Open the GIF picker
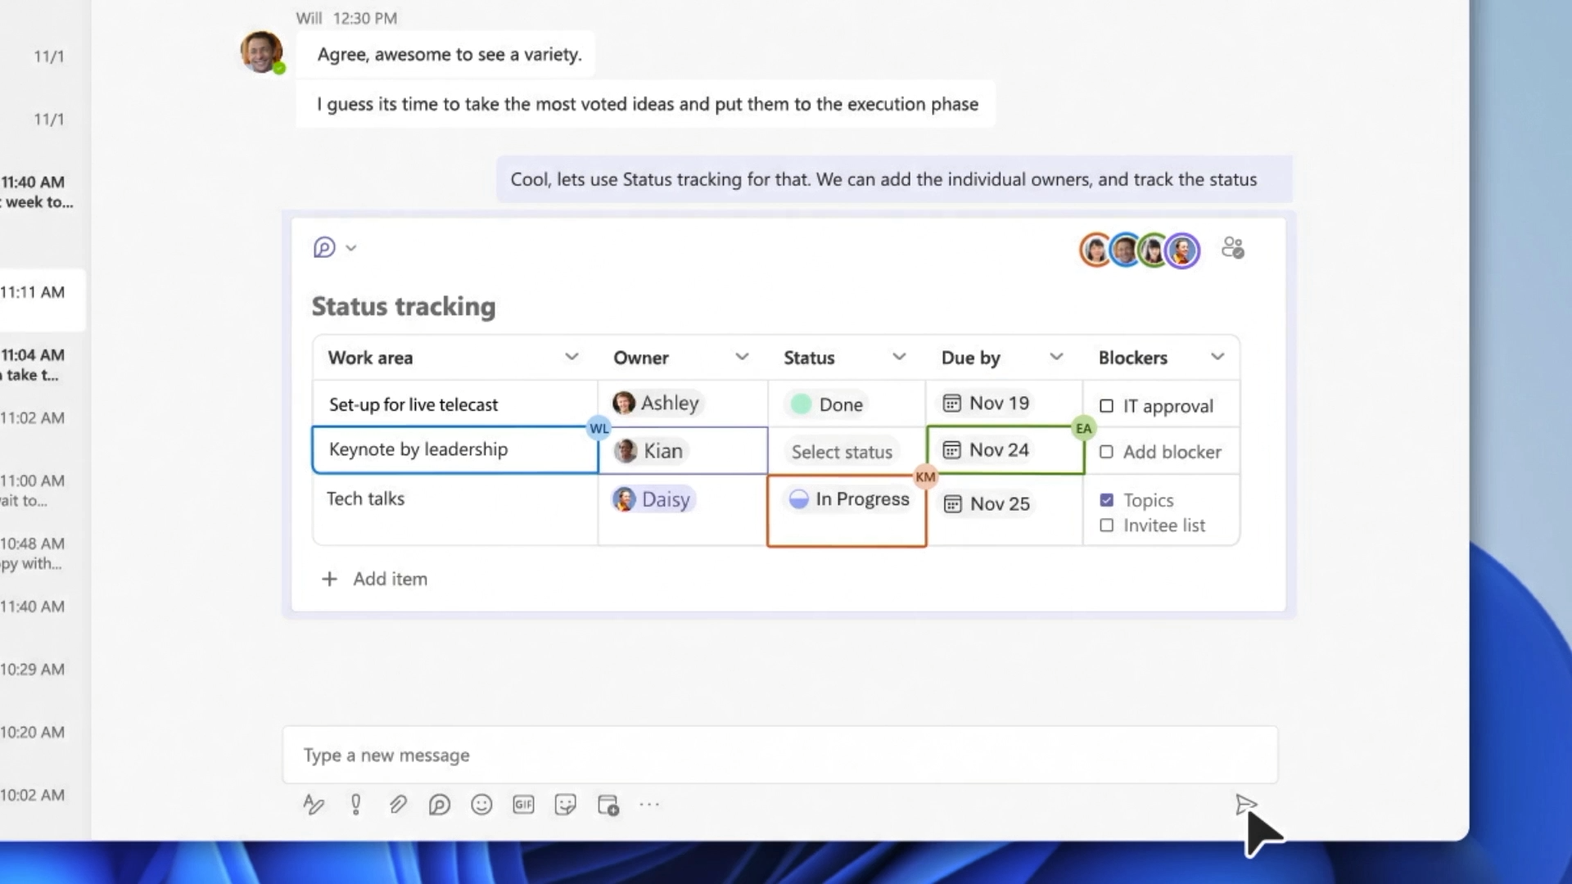 point(523,805)
